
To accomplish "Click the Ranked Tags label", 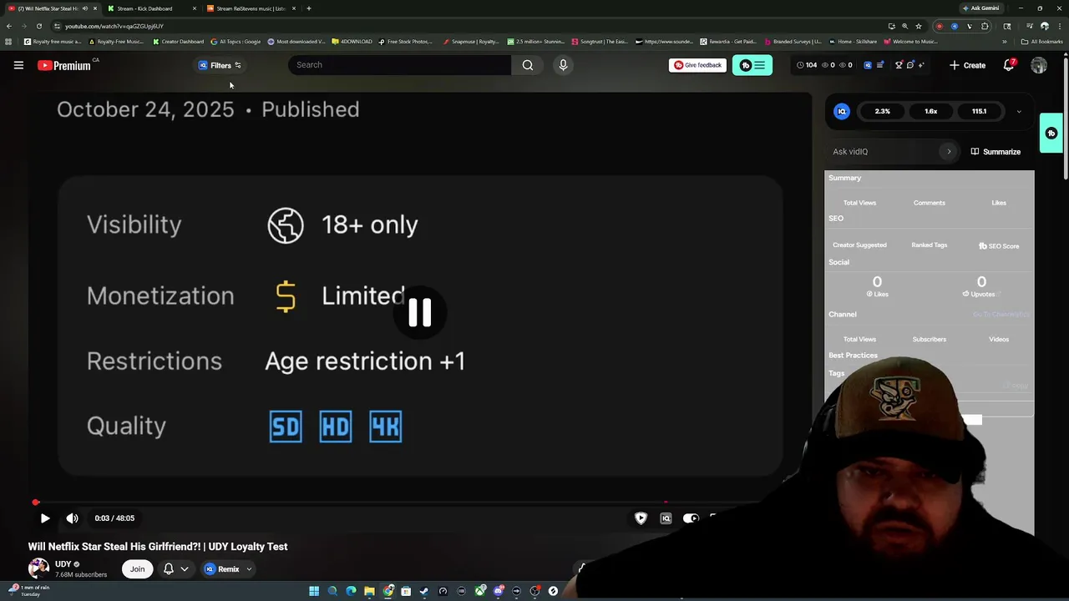I will click(x=930, y=245).
